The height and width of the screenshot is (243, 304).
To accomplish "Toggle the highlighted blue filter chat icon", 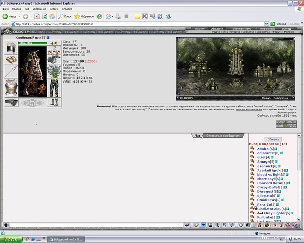I will (x=203, y=225).
